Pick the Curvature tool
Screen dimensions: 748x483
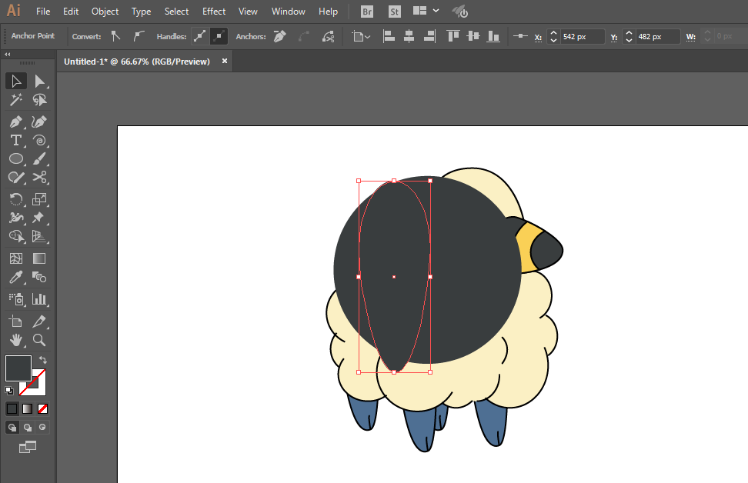coord(39,122)
